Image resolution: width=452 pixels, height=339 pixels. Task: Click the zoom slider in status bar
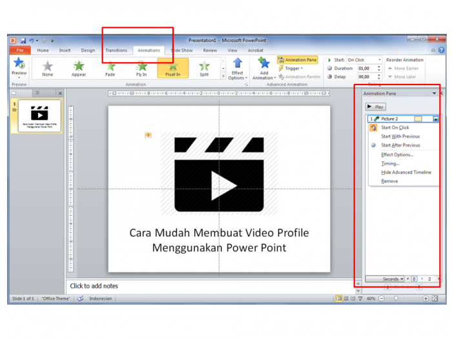396,299
